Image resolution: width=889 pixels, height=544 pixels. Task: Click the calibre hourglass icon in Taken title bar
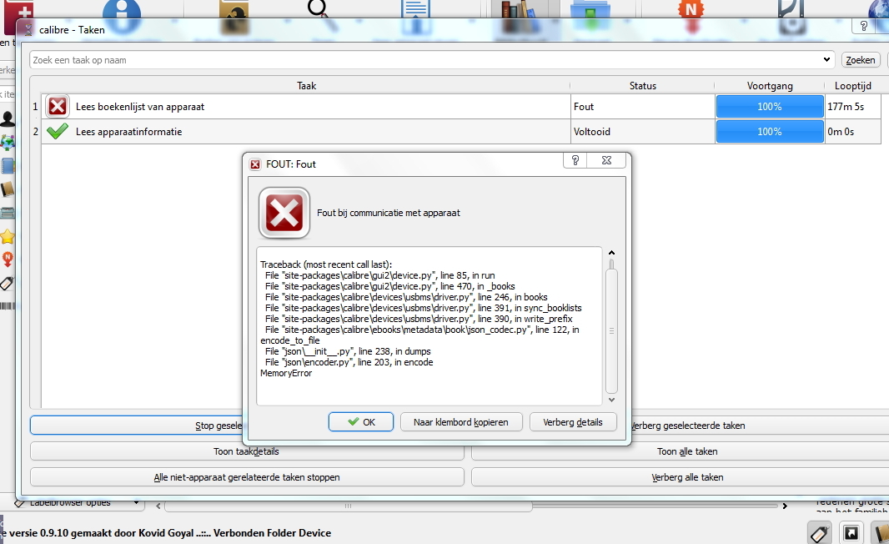coord(28,29)
